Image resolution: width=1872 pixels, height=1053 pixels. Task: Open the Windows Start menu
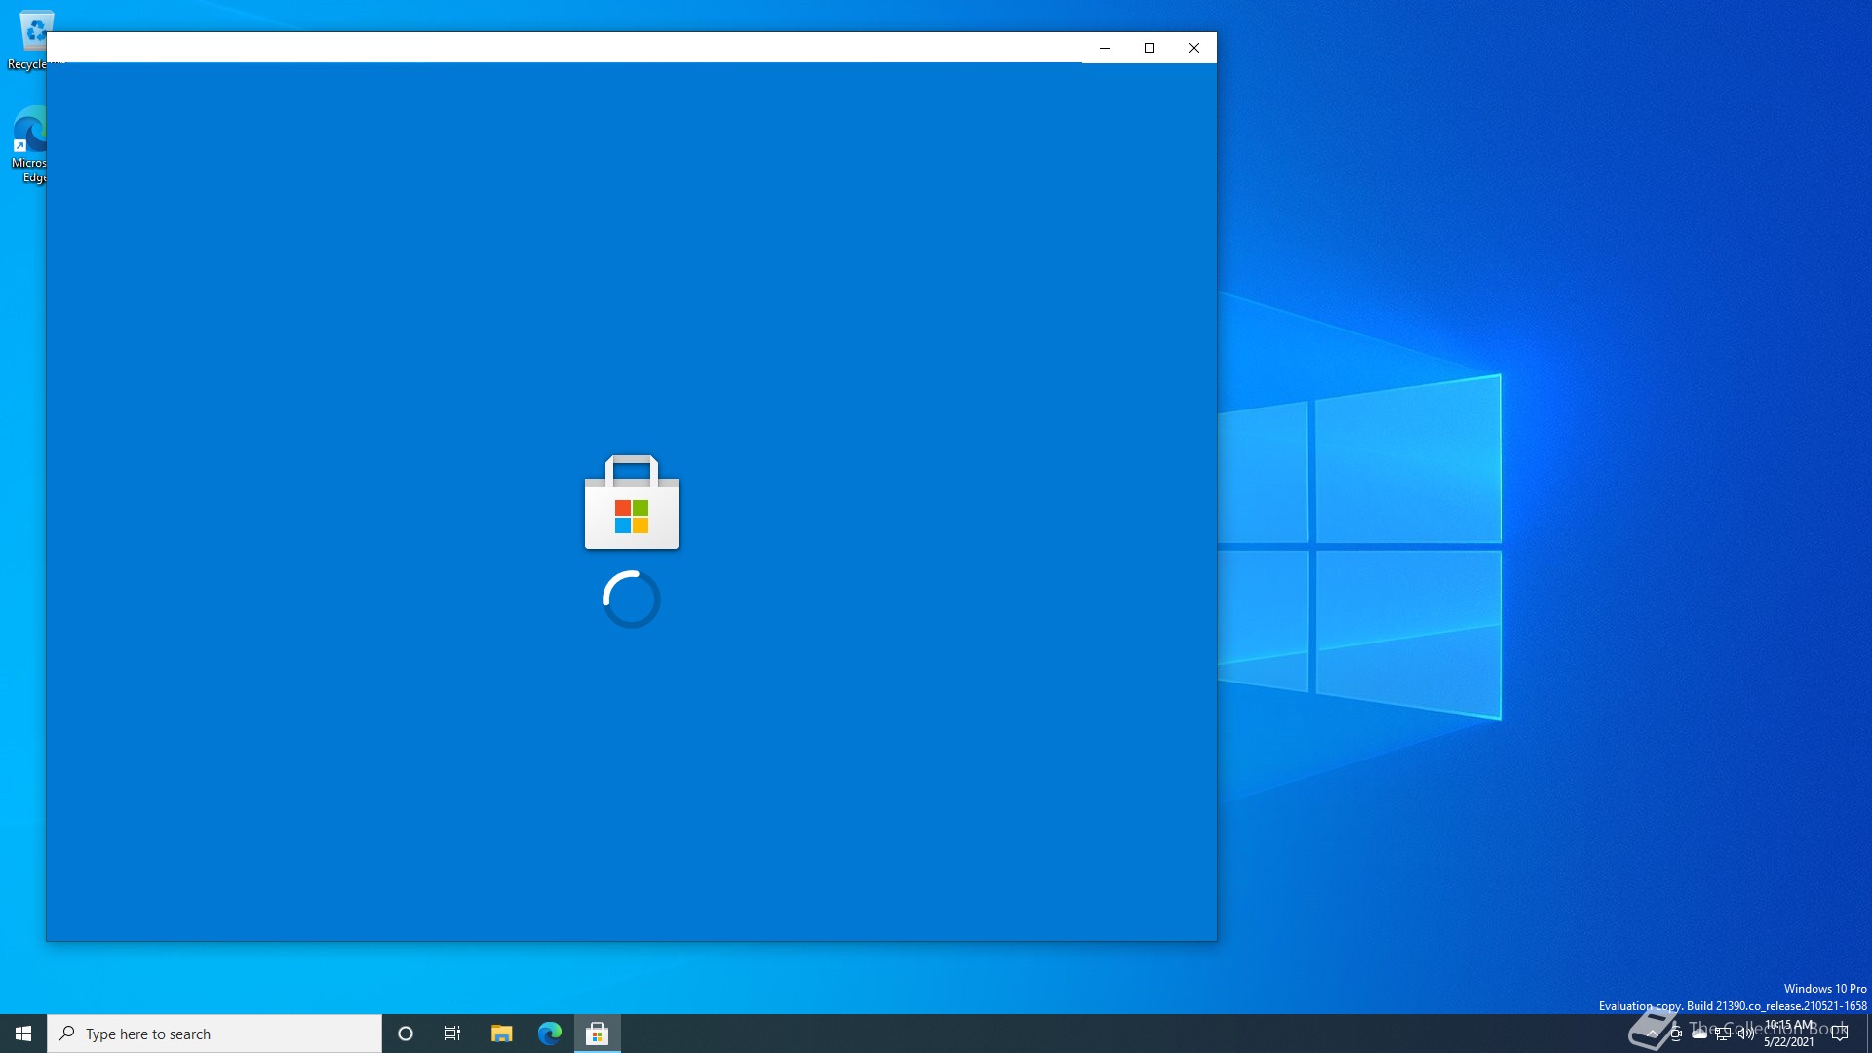point(23,1033)
